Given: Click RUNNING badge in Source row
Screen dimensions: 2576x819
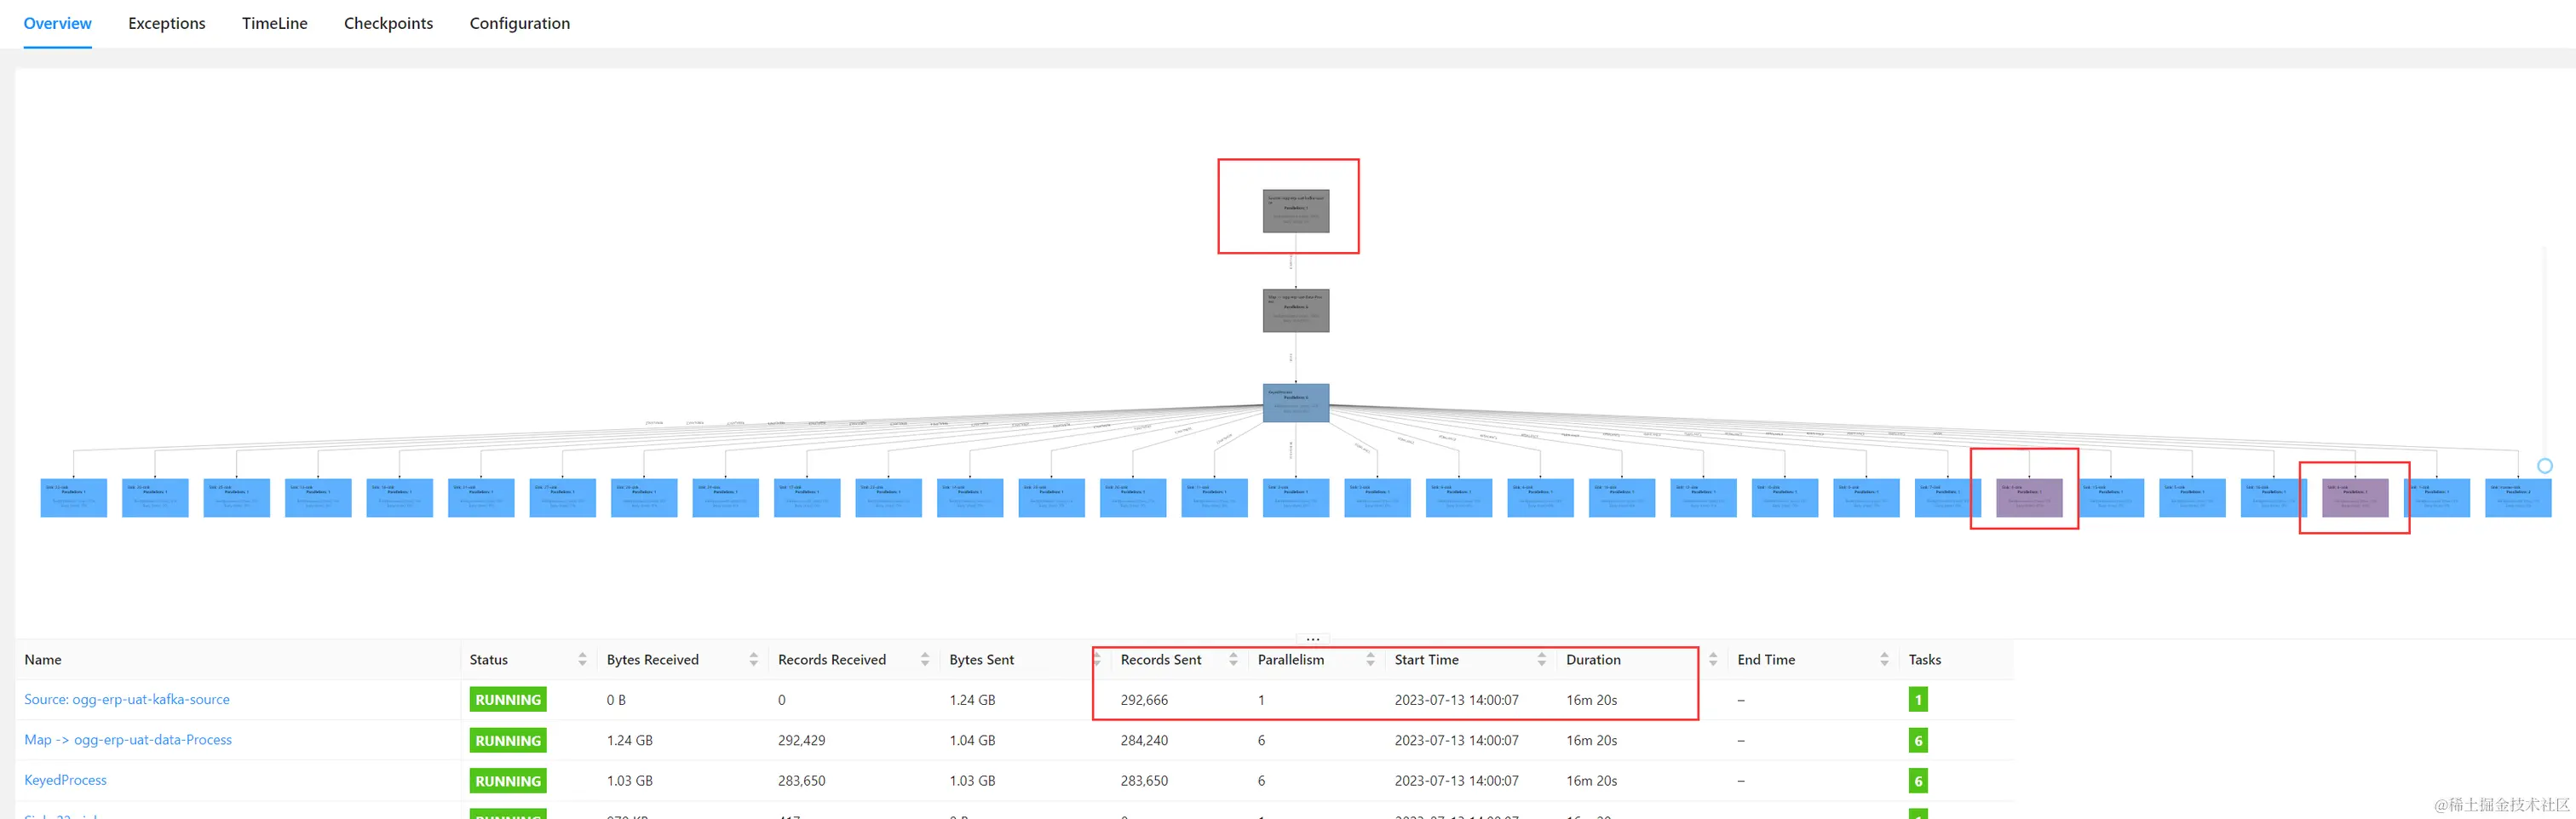Looking at the screenshot, I should 508,699.
